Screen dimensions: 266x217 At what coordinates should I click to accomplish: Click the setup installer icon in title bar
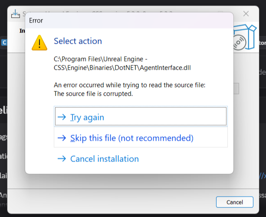[16, 13]
